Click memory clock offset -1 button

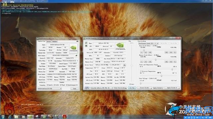141,62
